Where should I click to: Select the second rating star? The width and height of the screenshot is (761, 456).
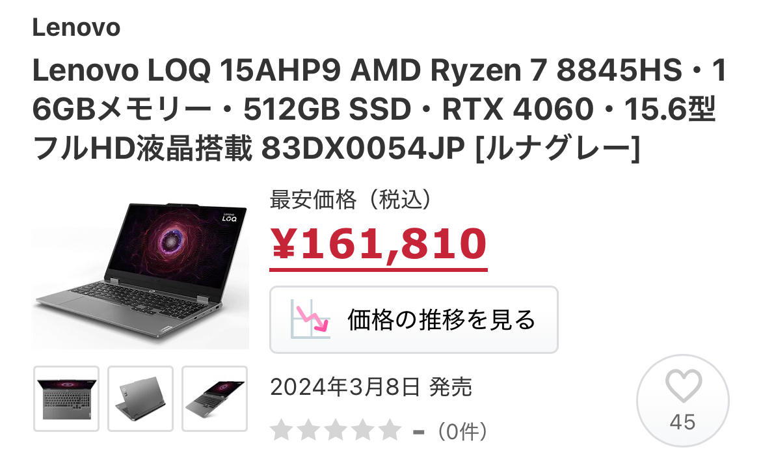point(309,430)
